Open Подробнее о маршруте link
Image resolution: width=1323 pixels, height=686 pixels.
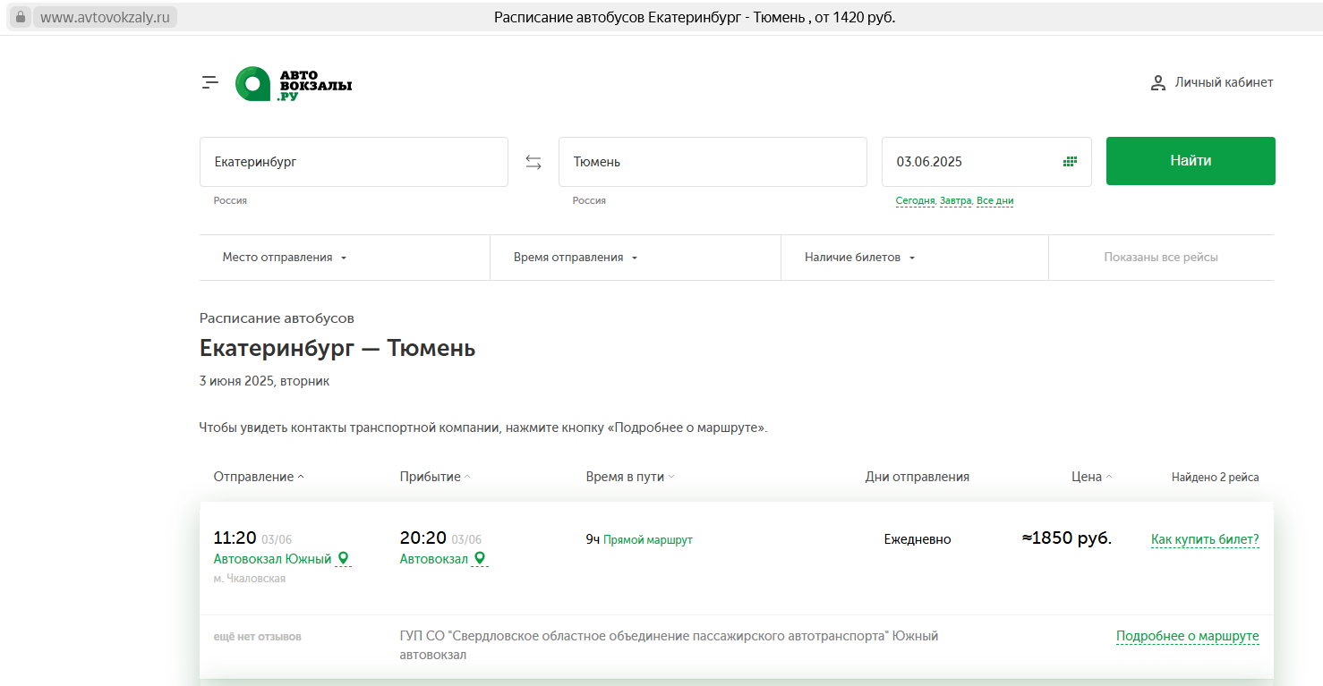(1187, 637)
